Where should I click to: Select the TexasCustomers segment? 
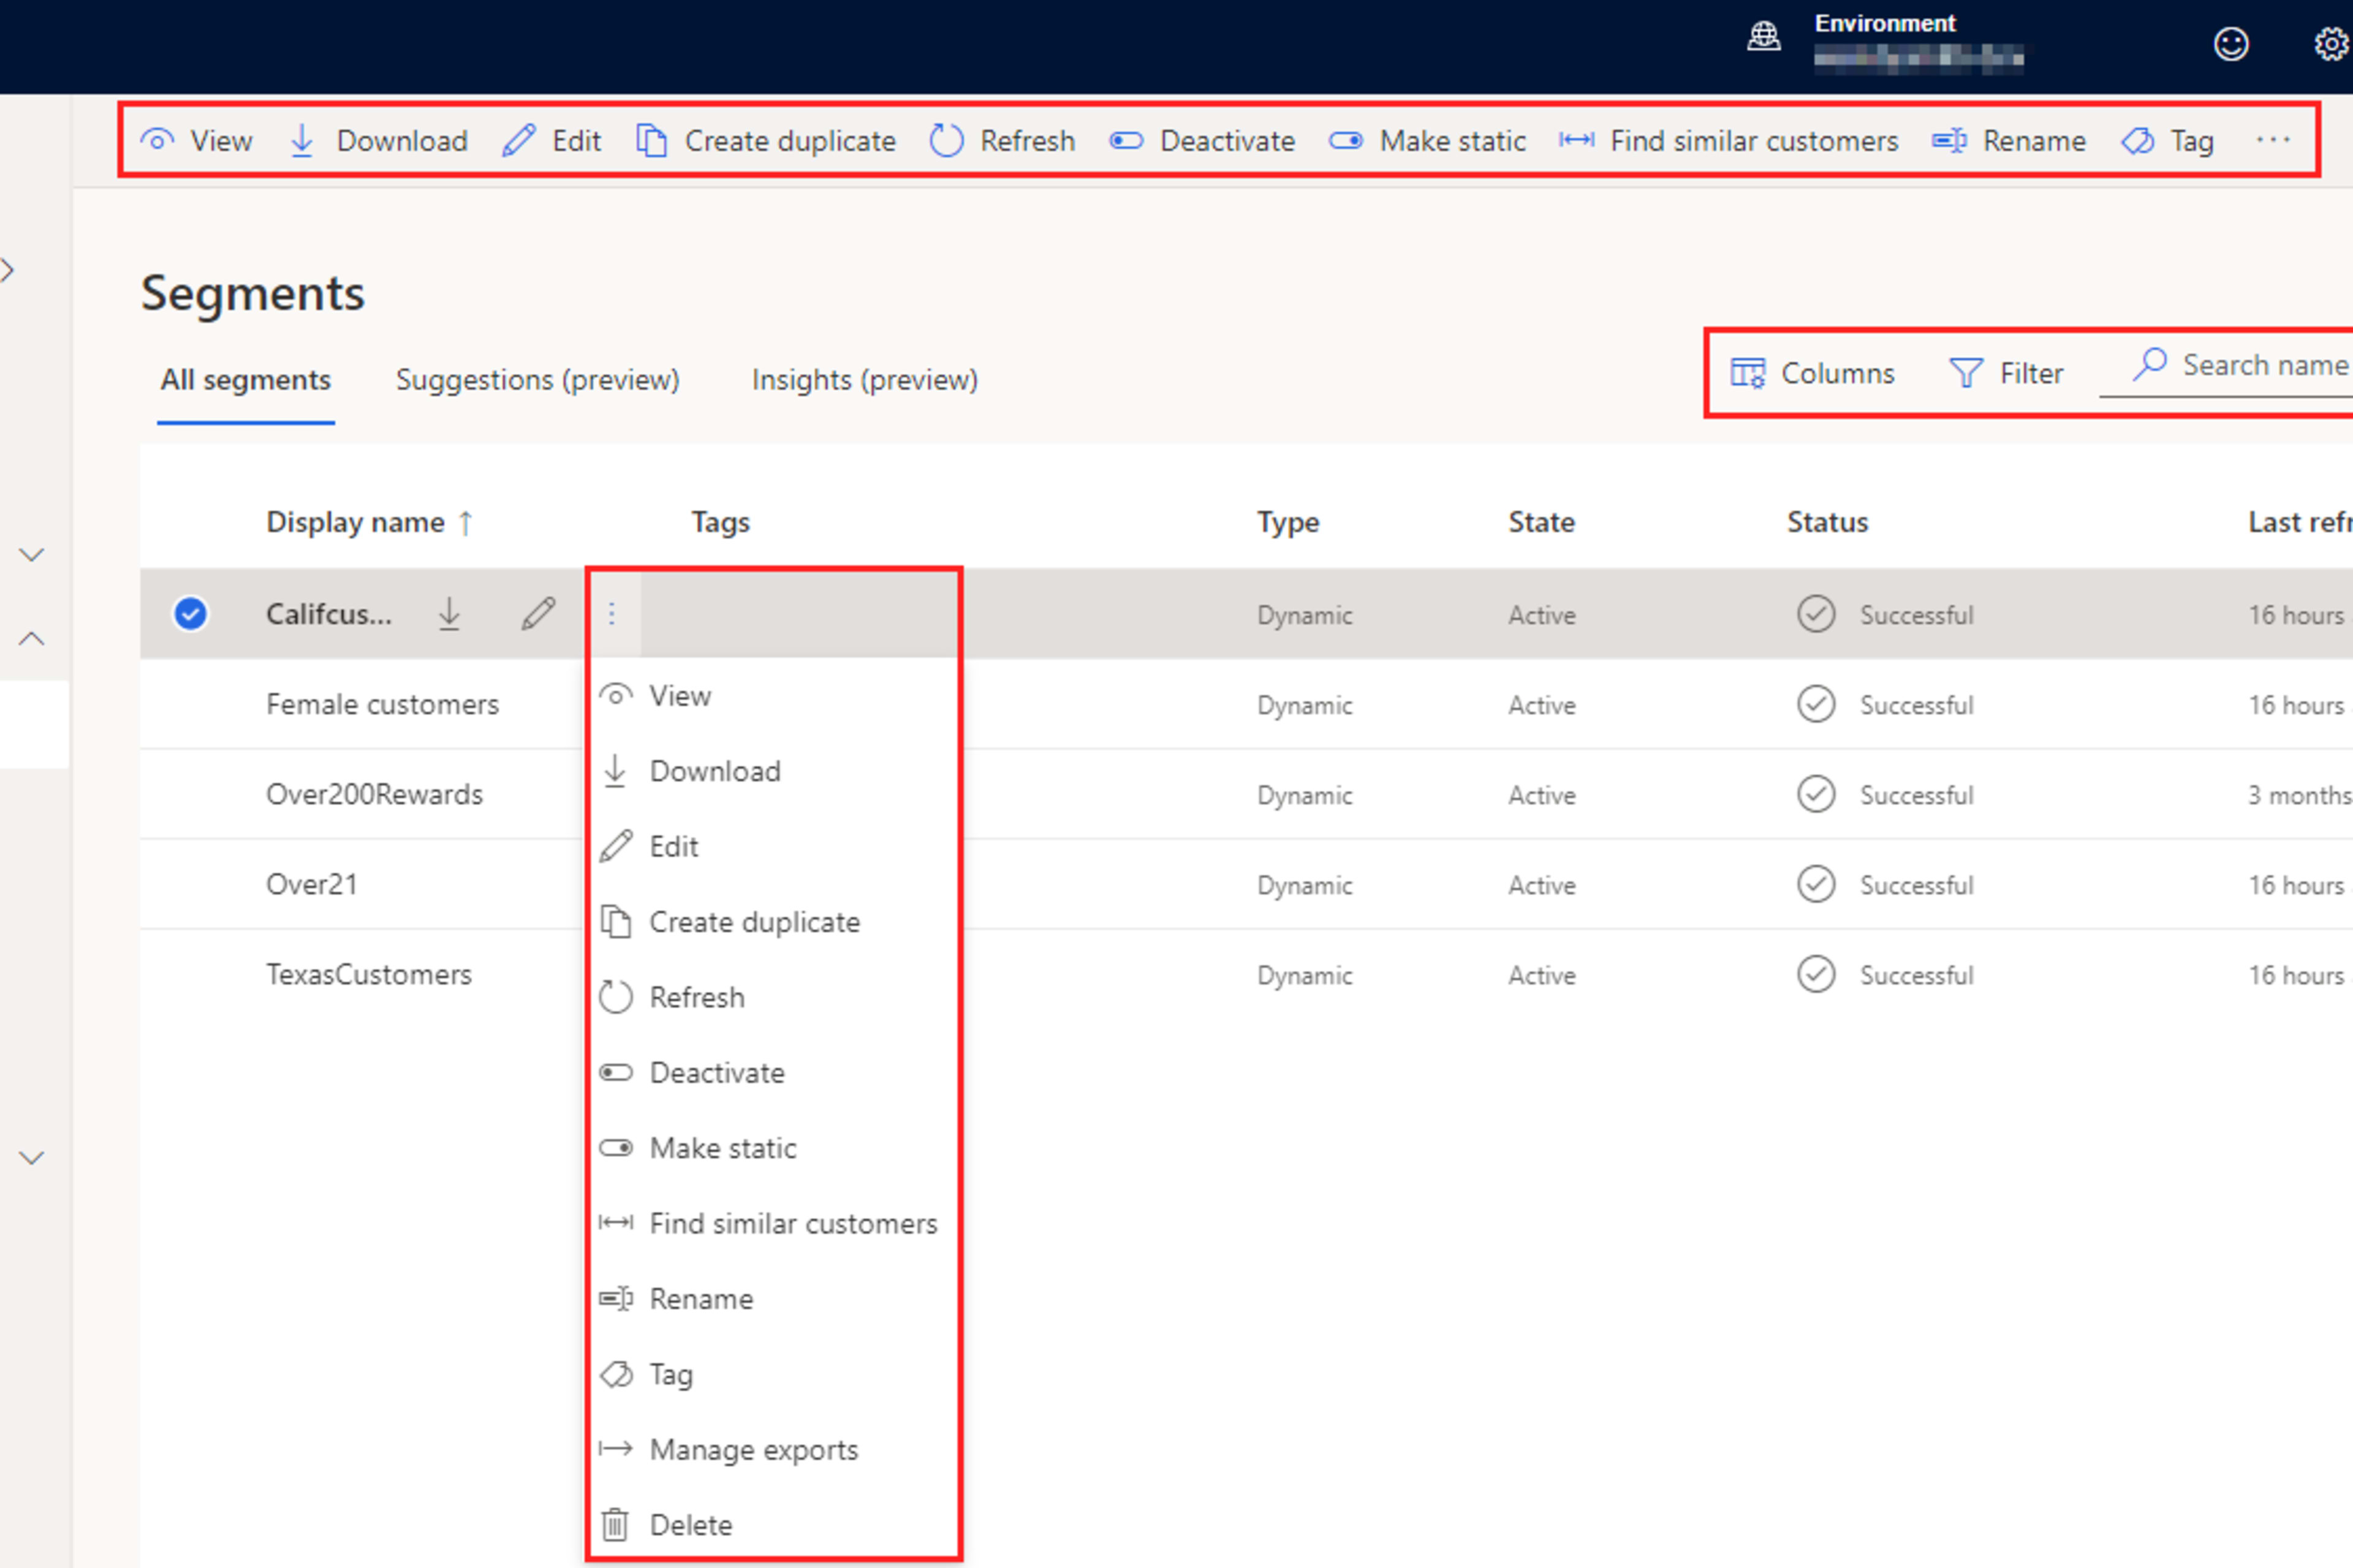pyautogui.click(x=368, y=974)
